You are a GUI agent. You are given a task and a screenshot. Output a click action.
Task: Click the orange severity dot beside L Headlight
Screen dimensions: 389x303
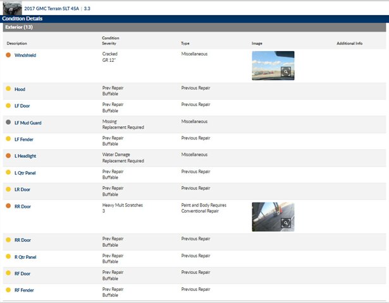(x=8, y=155)
